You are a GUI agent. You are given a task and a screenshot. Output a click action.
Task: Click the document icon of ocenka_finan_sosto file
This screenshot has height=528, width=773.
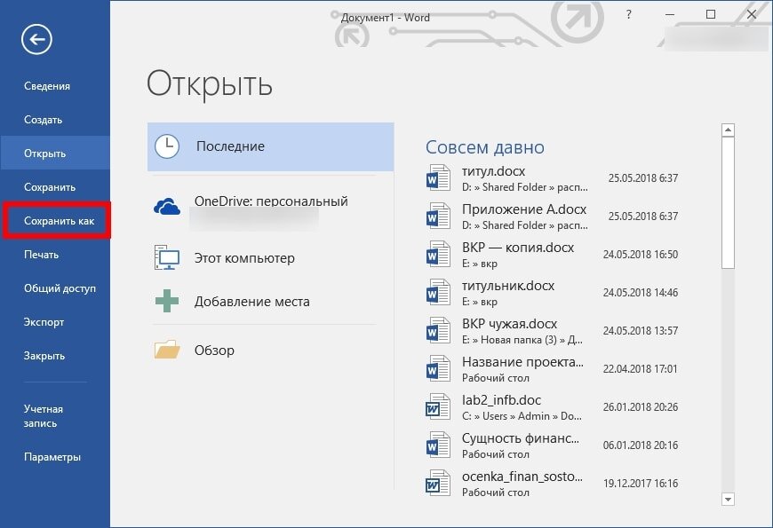(x=438, y=483)
